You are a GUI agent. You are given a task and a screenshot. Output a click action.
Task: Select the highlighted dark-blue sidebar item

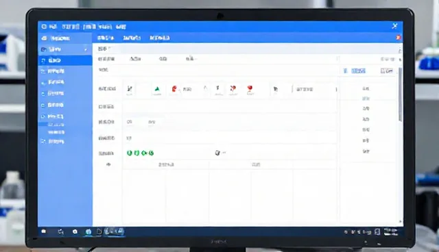click(65, 60)
